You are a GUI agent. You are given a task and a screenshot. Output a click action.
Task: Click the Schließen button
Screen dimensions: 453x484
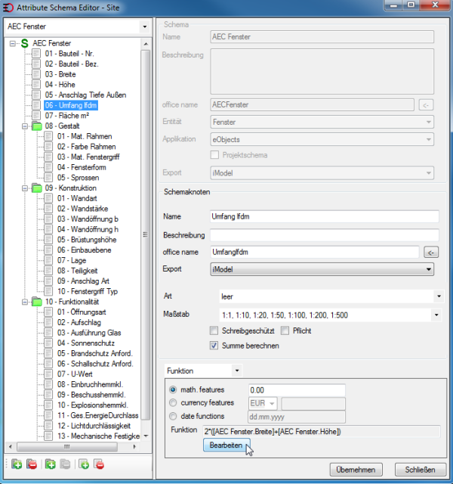click(x=421, y=470)
